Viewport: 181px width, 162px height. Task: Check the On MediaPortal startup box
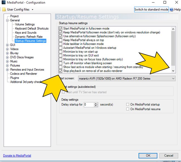128,104
